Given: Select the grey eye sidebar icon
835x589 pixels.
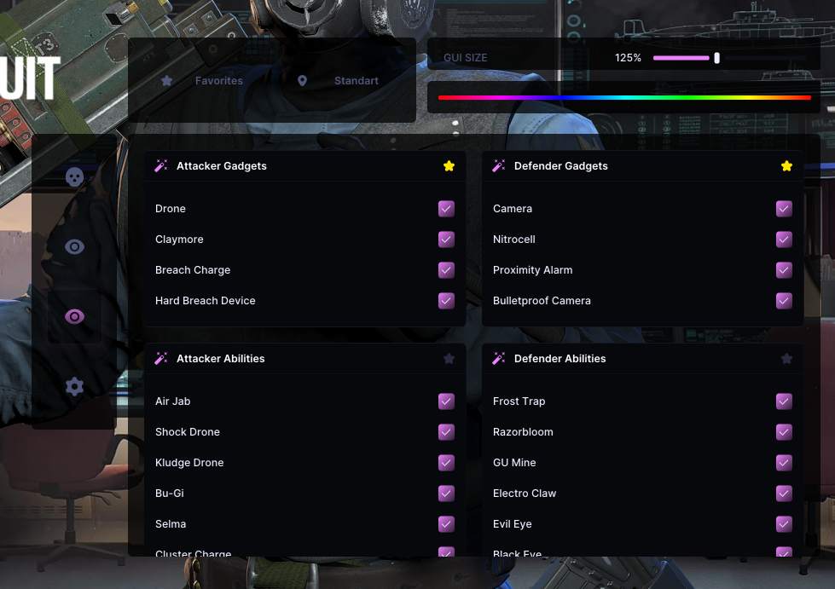Looking at the screenshot, I should pyautogui.click(x=74, y=247).
